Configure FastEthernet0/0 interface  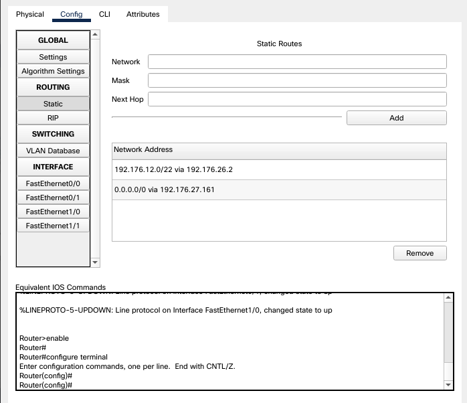click(x=53, y=183)
